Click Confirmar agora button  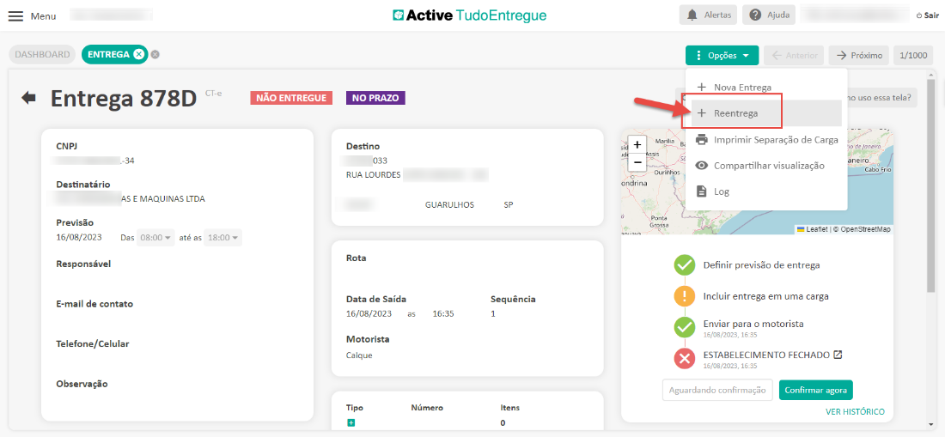click(815, 390)
